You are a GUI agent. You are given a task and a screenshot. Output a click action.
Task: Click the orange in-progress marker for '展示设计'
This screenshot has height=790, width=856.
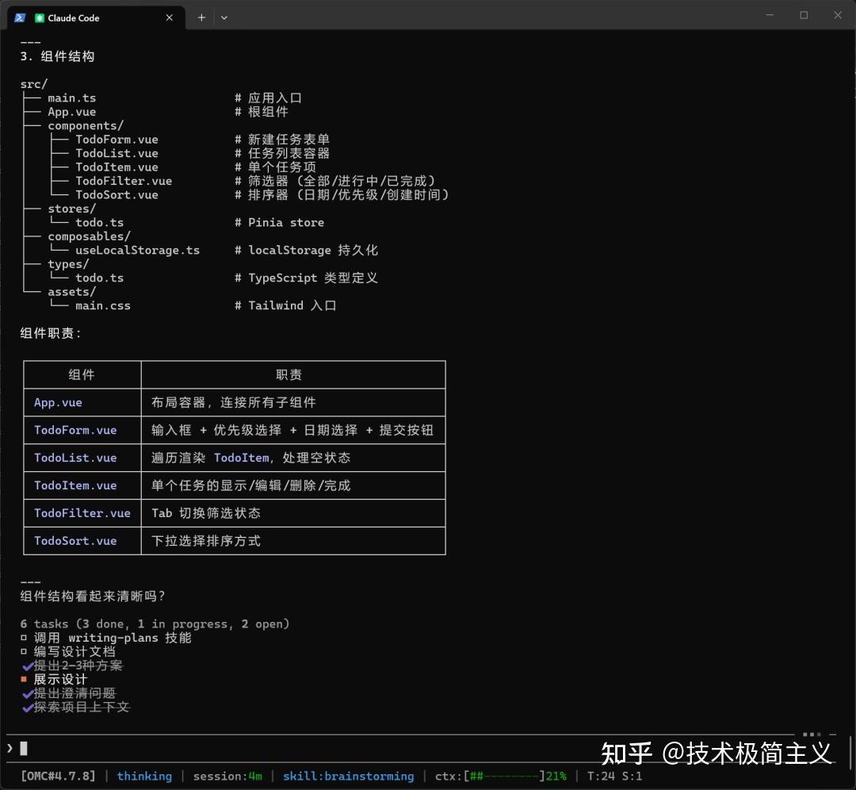(x=24, y=679)
